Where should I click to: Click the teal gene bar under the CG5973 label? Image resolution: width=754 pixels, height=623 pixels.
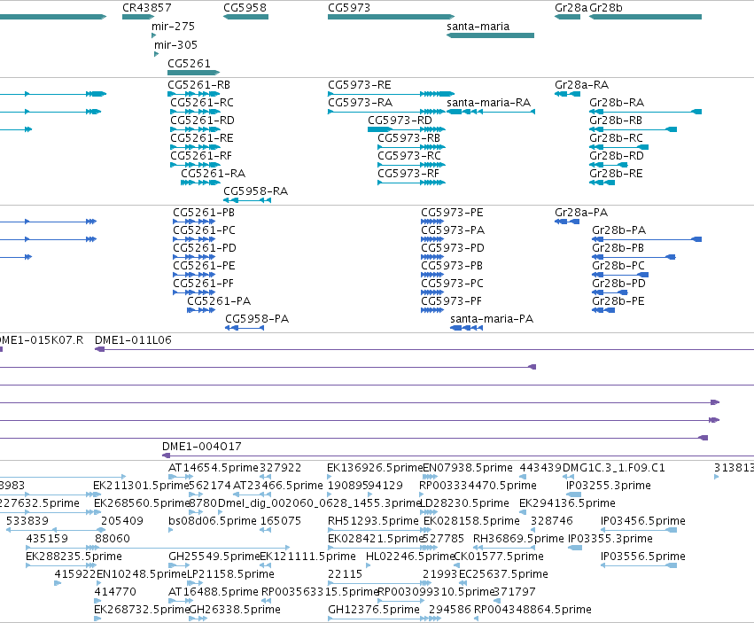[391, 17]
